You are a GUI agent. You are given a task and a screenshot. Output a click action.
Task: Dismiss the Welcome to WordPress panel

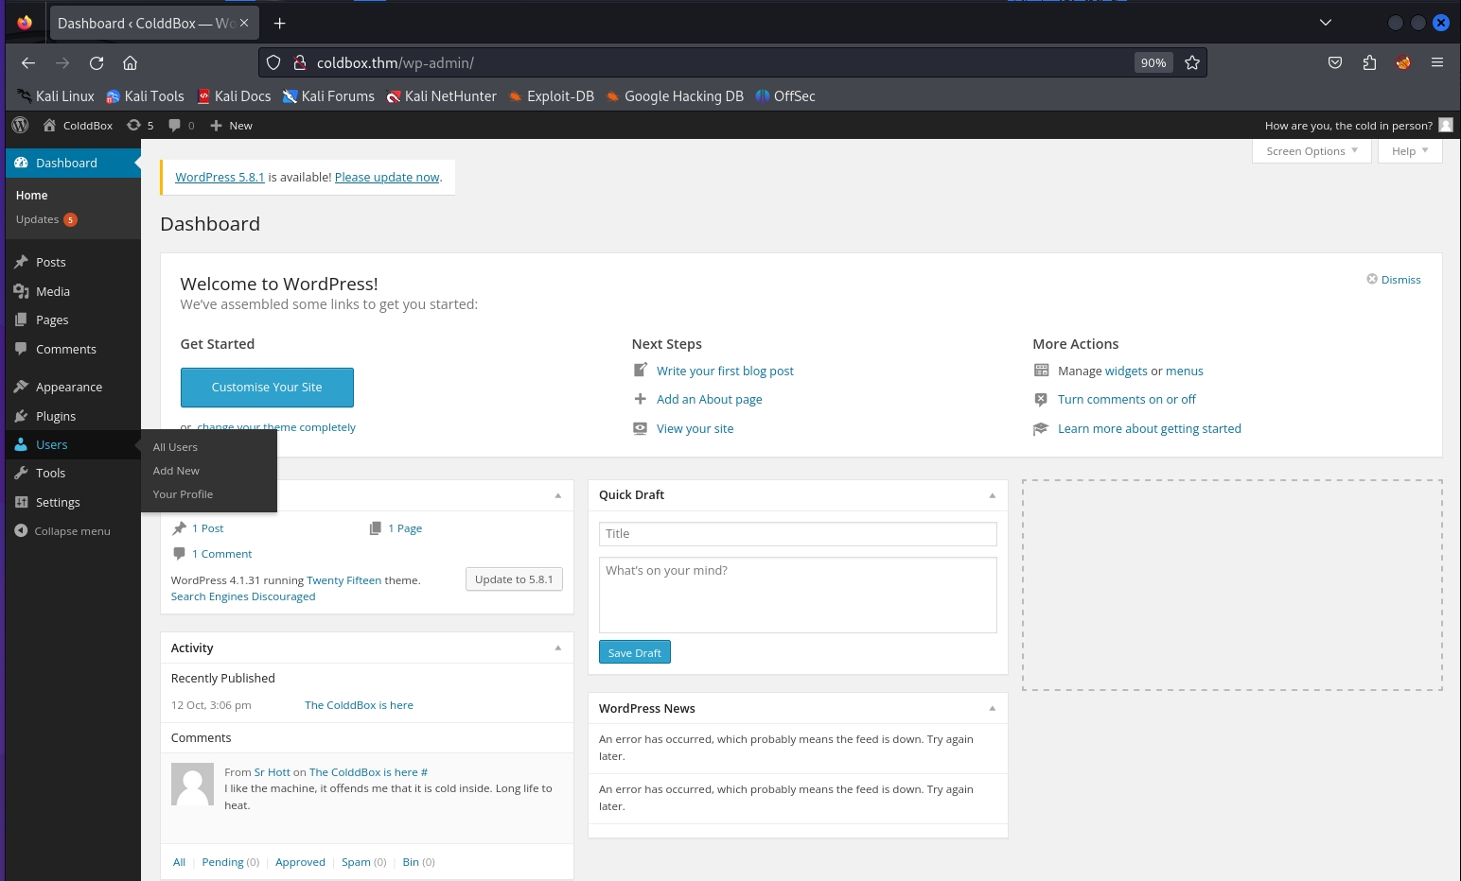pos(1394,280)
